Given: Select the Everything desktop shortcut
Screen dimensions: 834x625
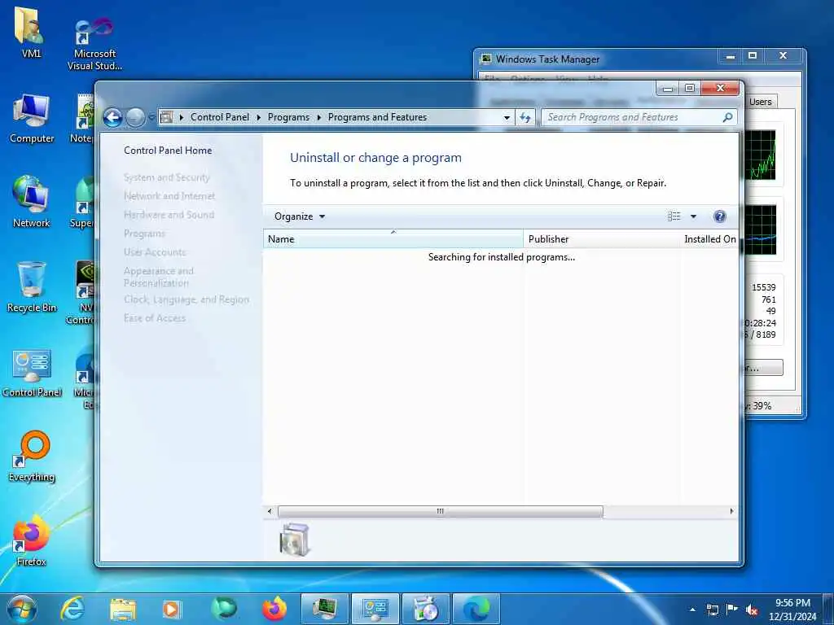Looking at the screenshot, I should pos(32,457).
